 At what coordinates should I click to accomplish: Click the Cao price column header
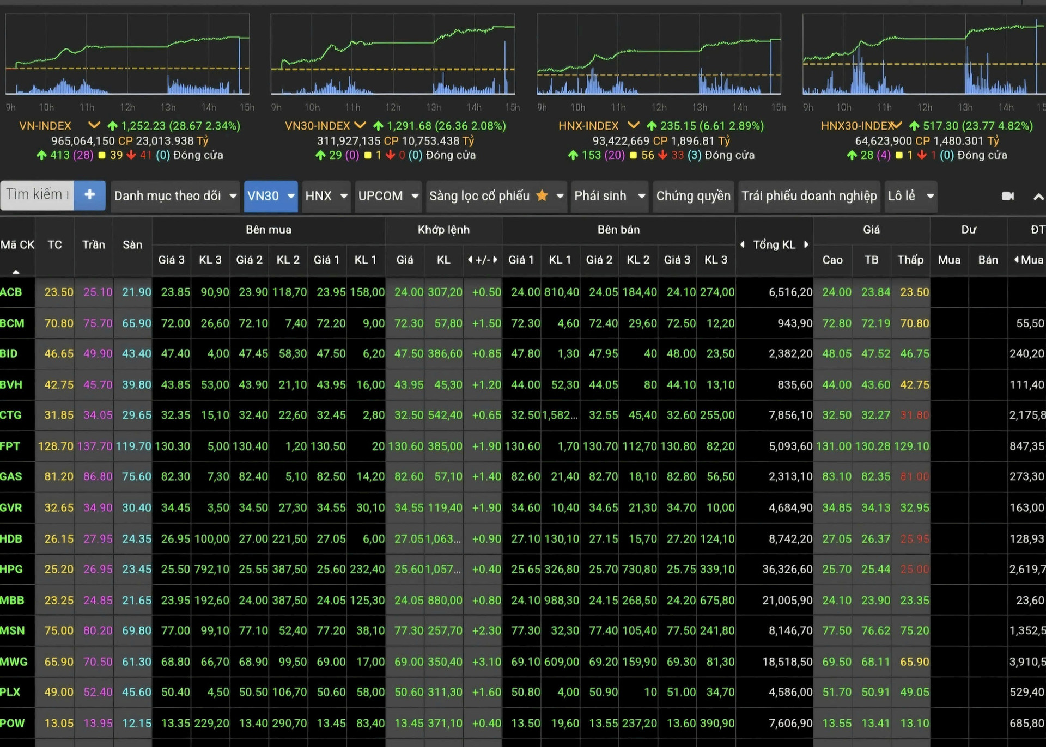[832, 260]
